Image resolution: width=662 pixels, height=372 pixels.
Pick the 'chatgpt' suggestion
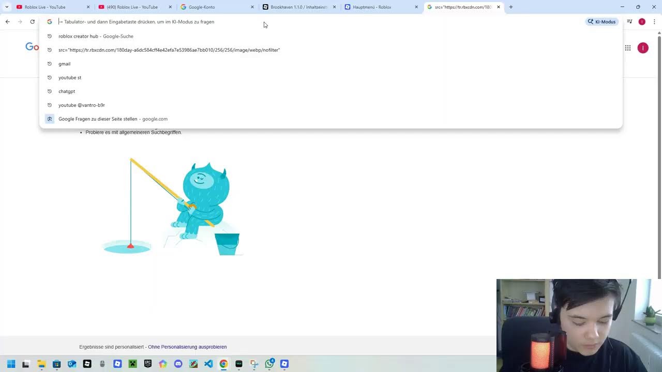coord(331,91)
